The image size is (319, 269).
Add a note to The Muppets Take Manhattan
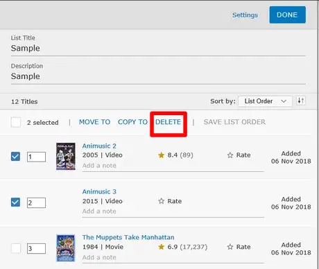[173, 257]
